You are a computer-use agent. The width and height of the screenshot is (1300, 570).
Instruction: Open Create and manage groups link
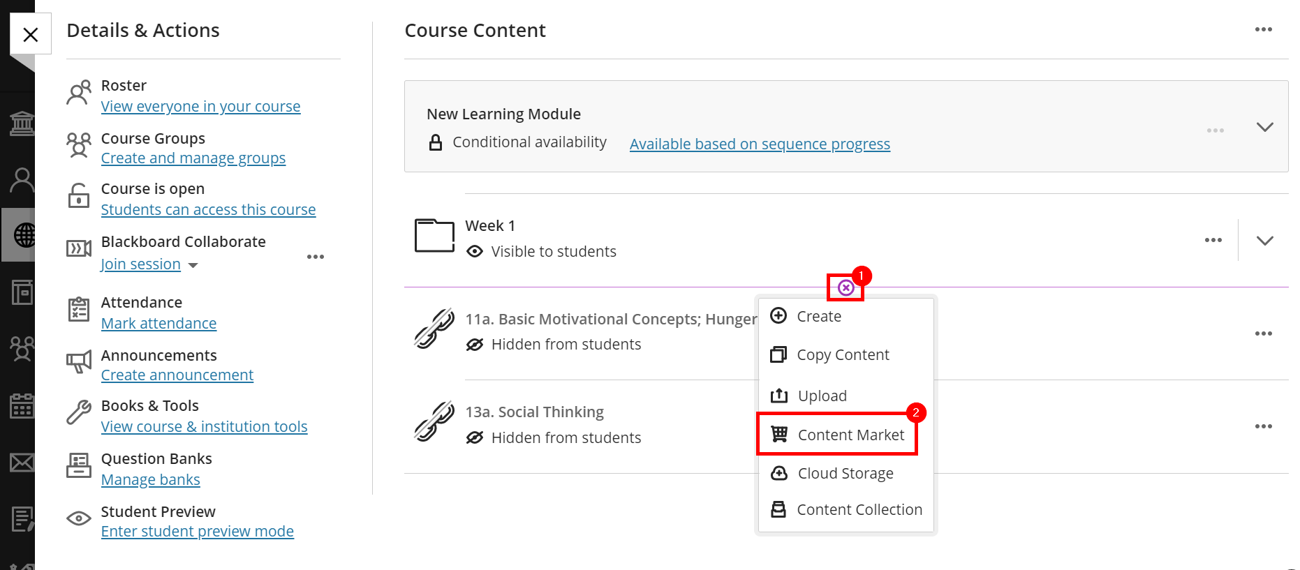193,158
